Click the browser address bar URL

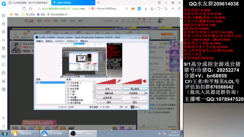coord(78,9)
